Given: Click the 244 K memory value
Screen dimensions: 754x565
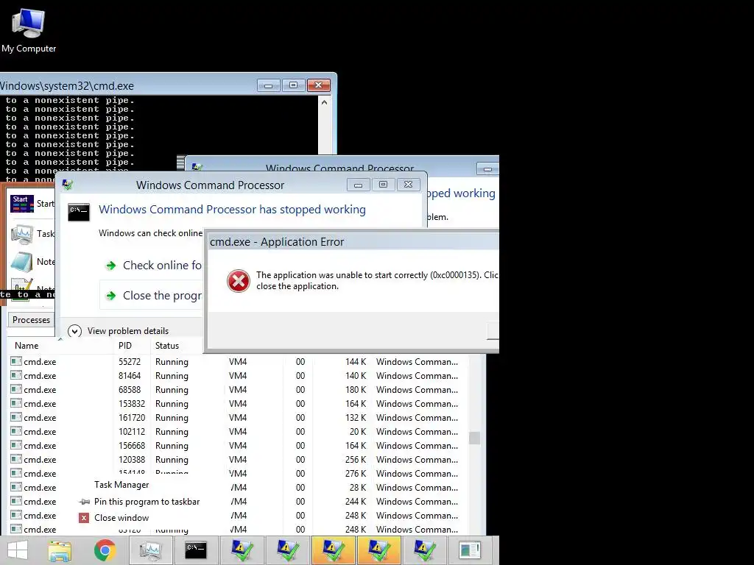Looking at the screenshot, I should (356, 501).
